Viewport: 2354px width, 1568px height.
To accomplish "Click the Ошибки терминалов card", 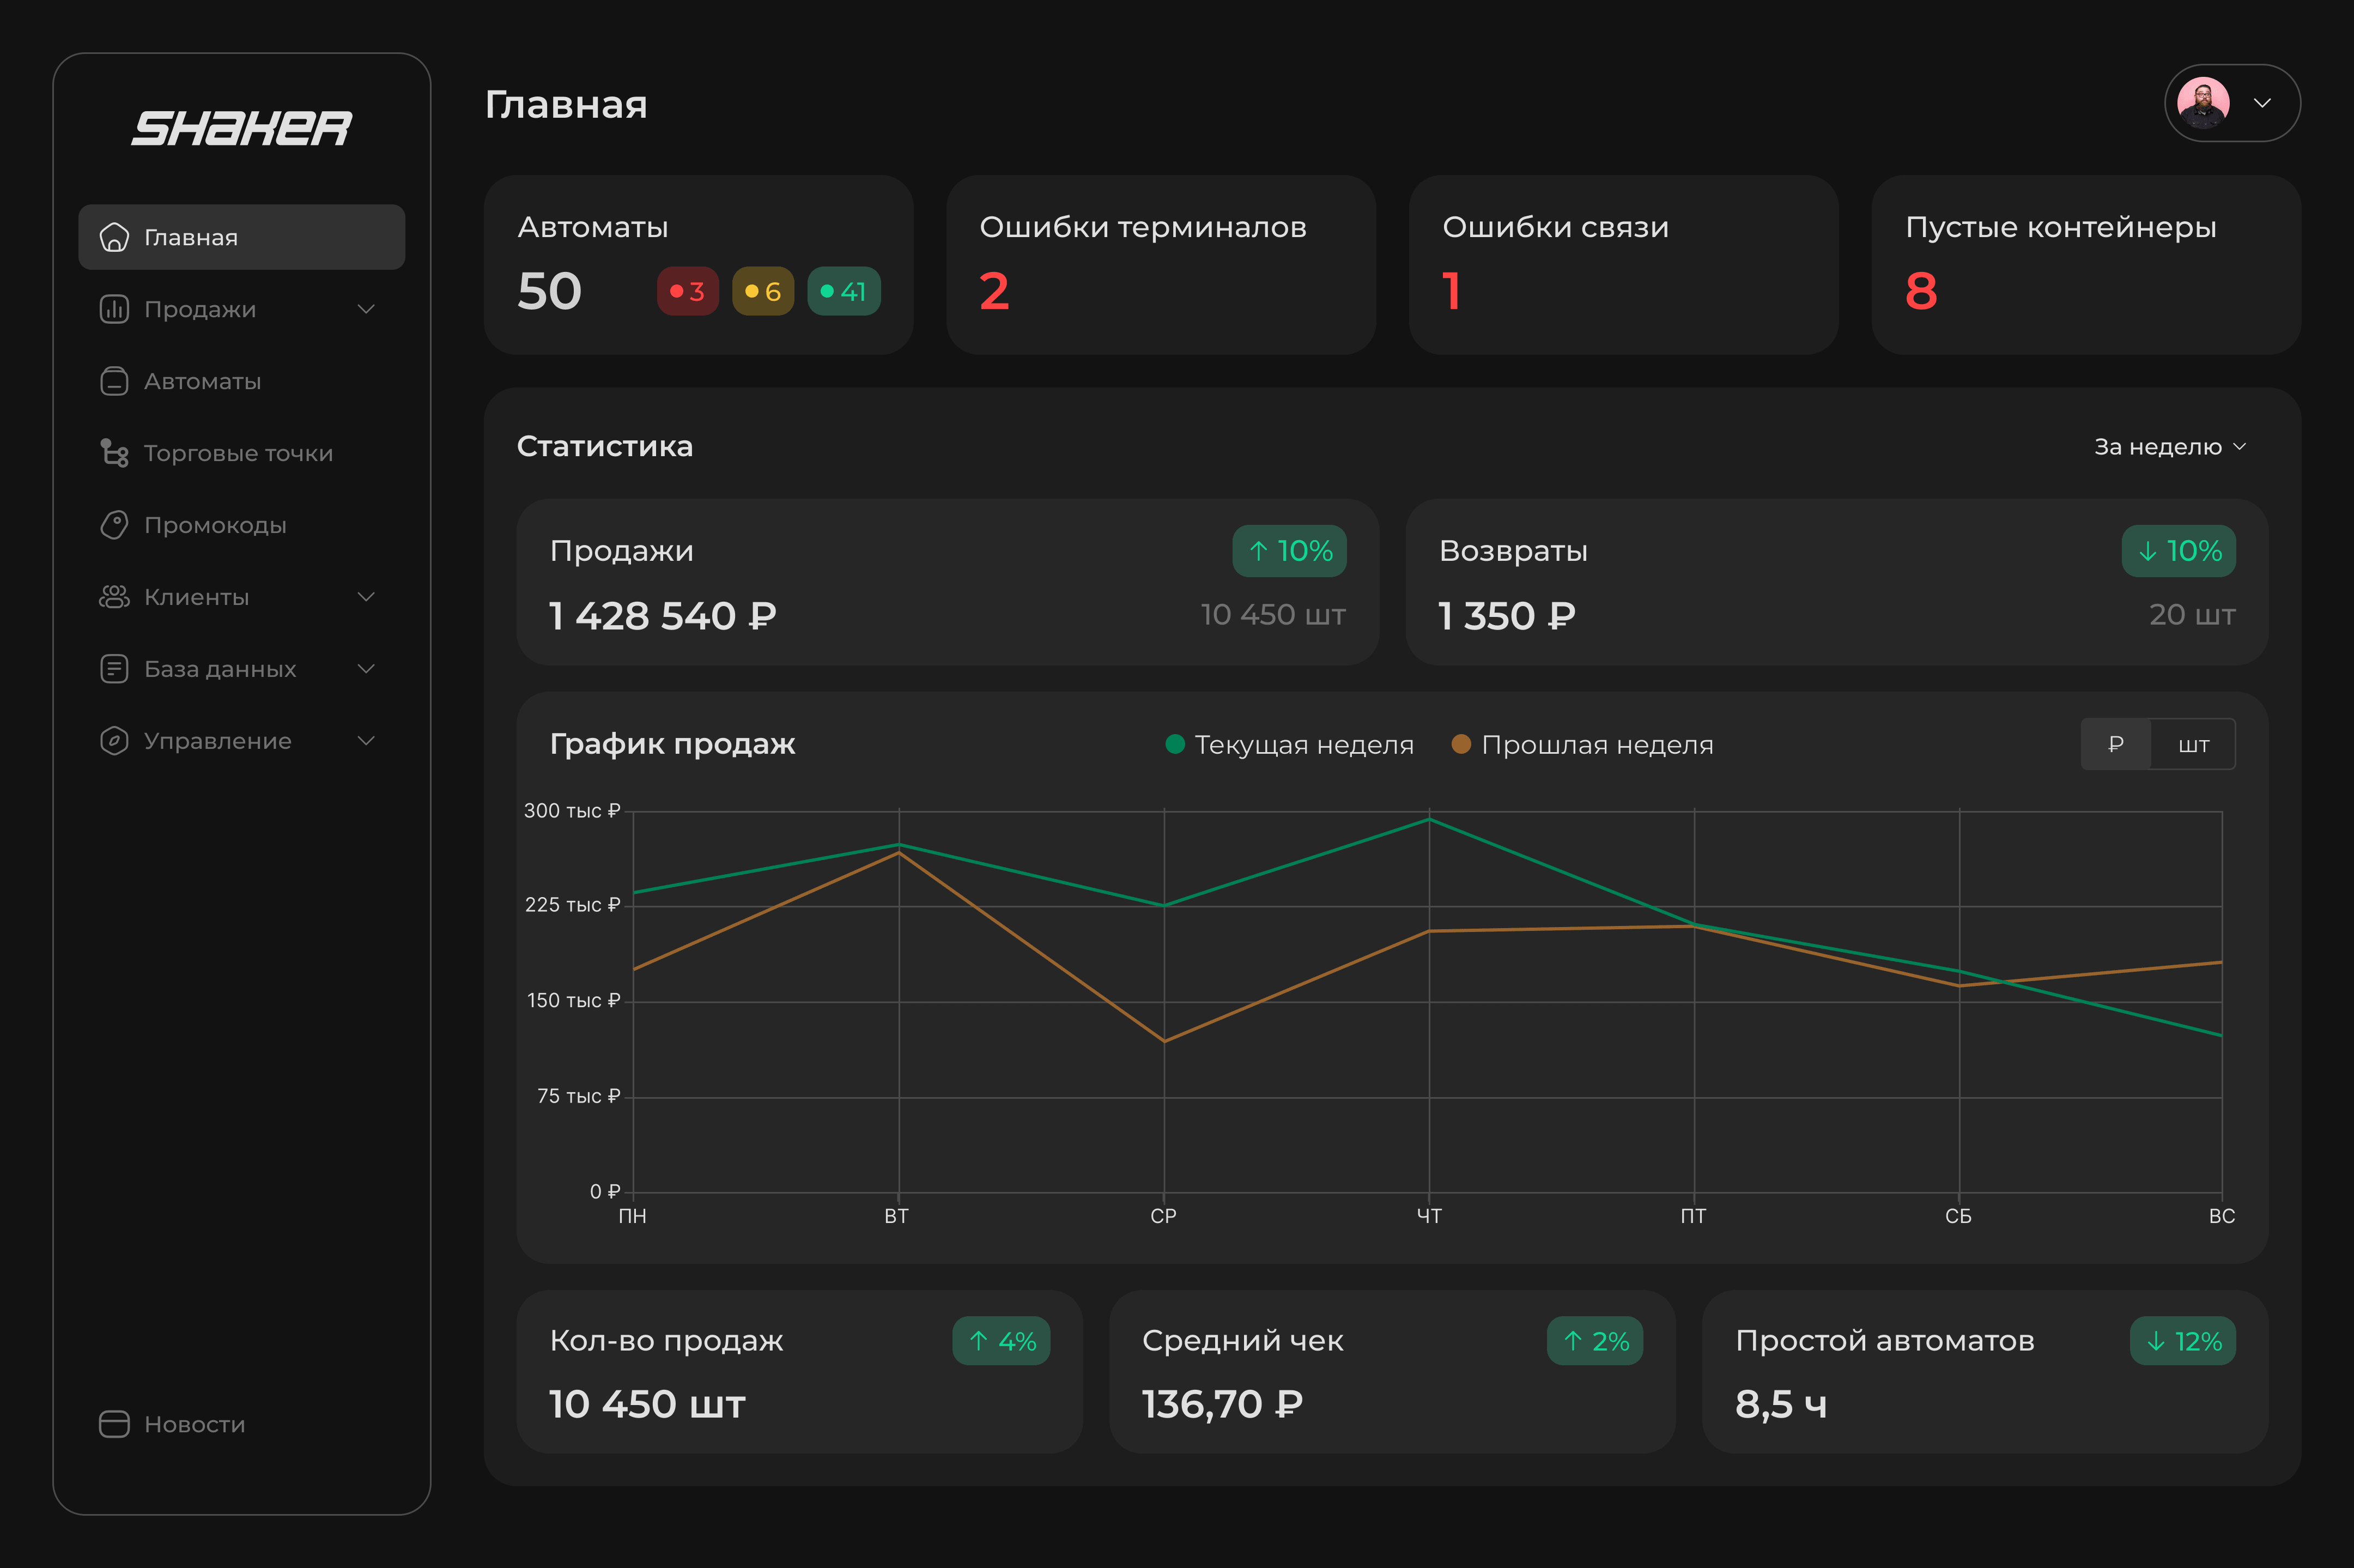I will click(1161, 265).
